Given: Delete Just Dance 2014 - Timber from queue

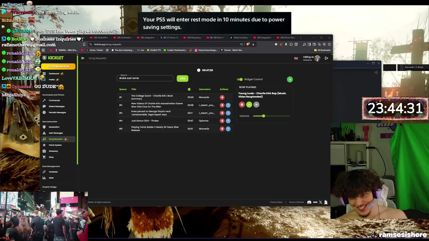Looking at the screenshot, I should [x=222, y=121].
